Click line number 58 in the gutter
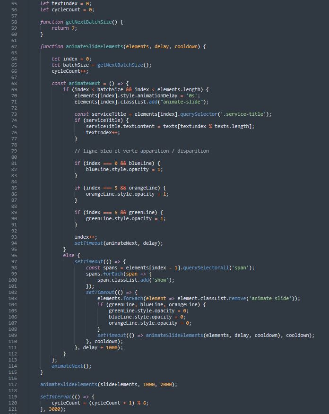 pyautogui.click(x=14, y=22)
